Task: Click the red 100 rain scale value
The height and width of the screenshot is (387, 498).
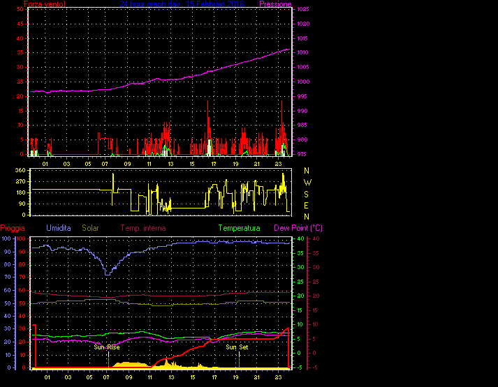Action: point(21,238)
